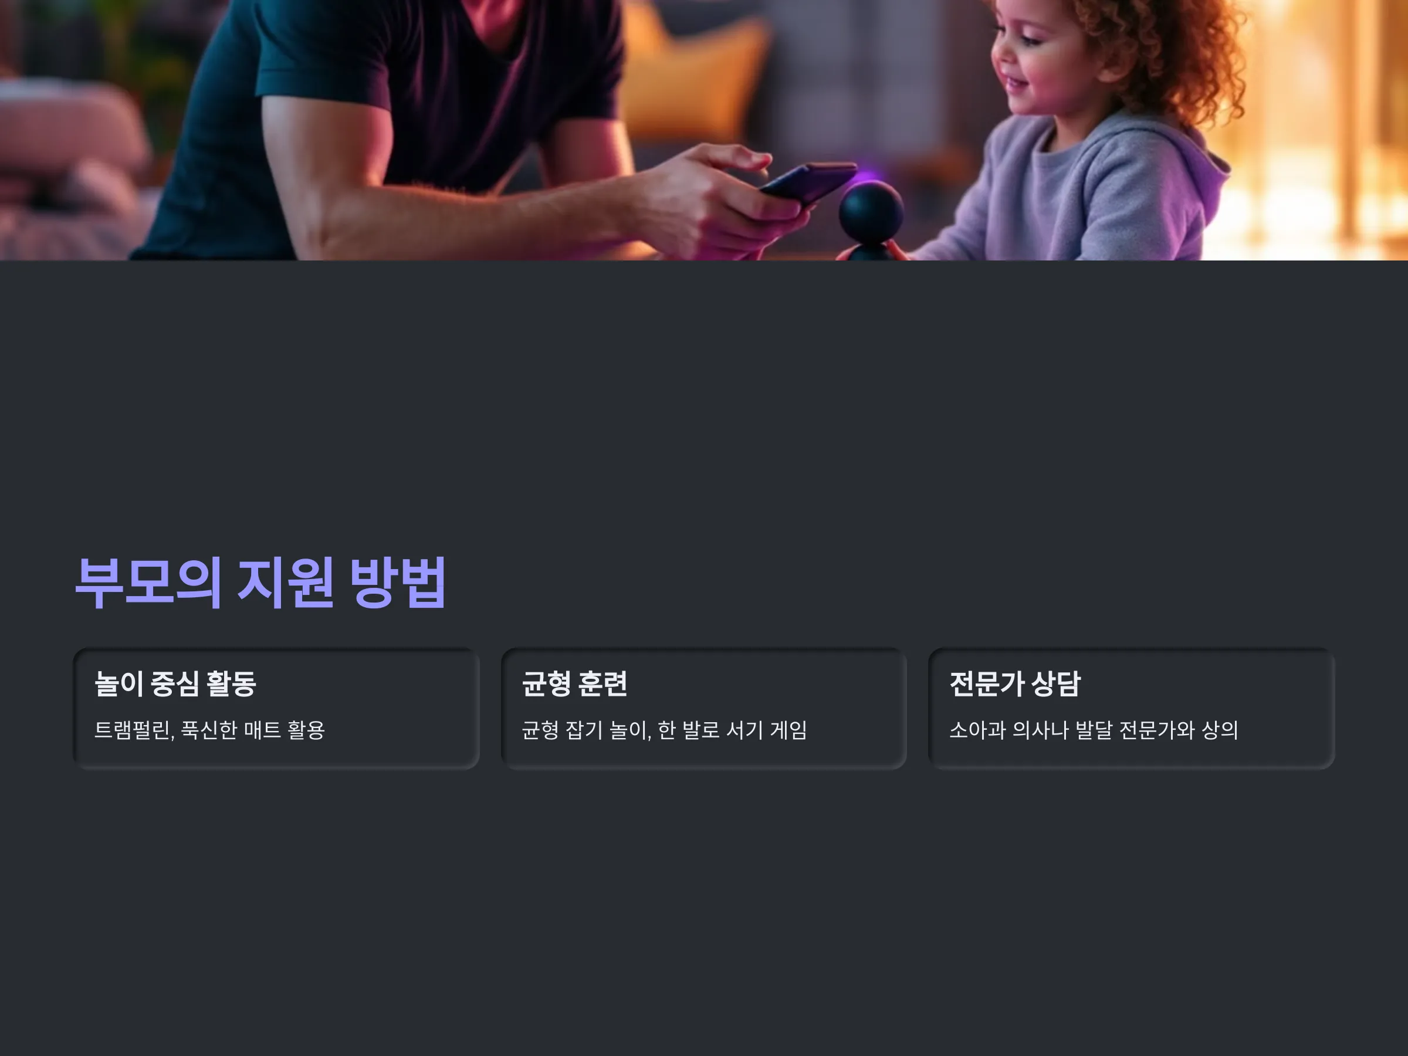
Task: Select the 놀이 중심 활동 card title
Action: pos(175,683)
